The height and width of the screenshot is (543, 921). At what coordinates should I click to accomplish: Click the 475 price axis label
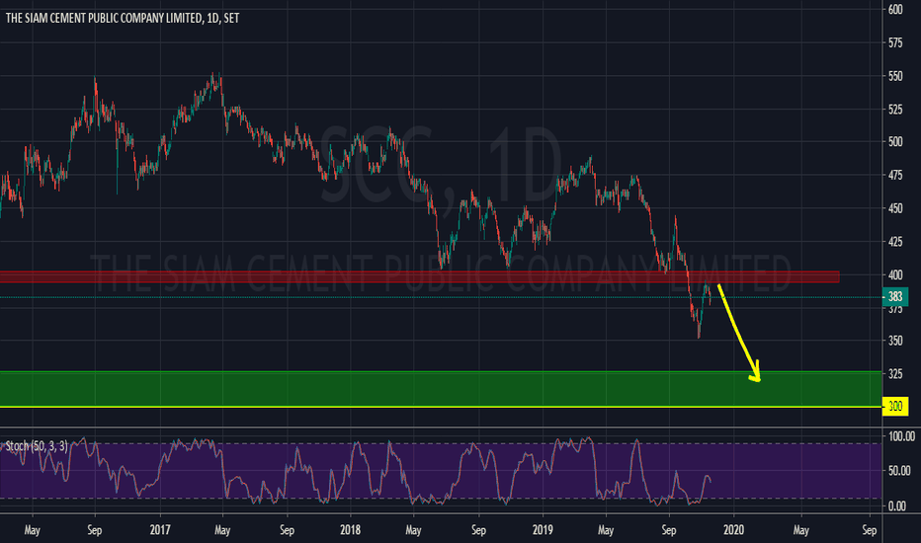(895, 176)
